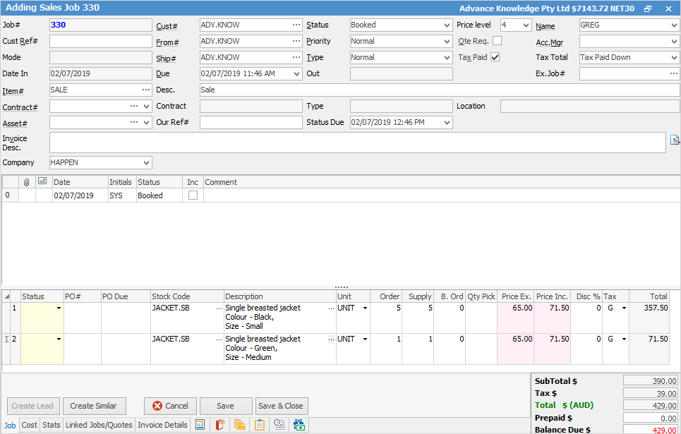
Task: Toggle the Tax Paid checkbox
Action: pos(495,57)
